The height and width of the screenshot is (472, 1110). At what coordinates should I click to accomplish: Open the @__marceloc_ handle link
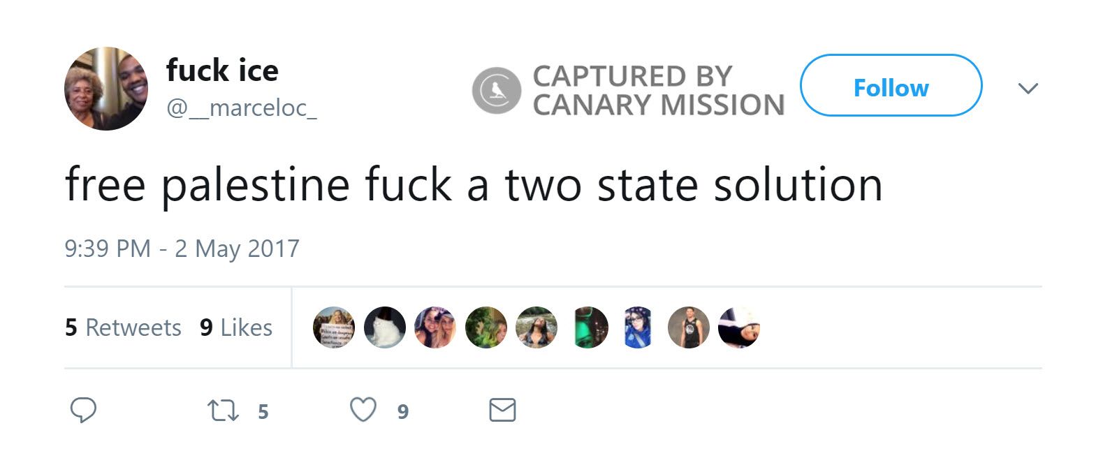click(241, 108)
